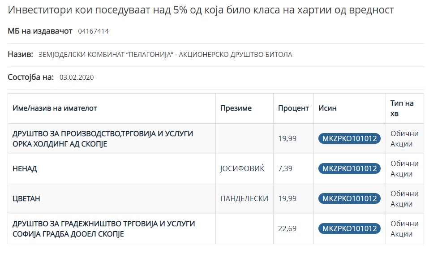The image size is (429, 254).
Task: Select the ПАНДЕЛЕСКИ surname cell
Action: tap(244, 198)
